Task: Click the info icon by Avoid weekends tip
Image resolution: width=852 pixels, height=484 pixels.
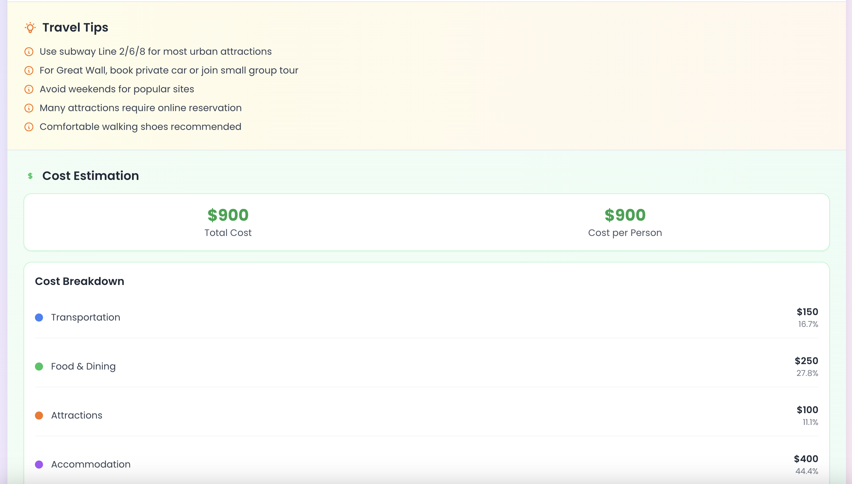Action: click(x=29, y=89)
